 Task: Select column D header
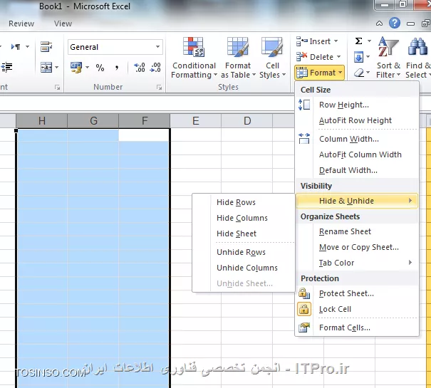coord(247,121)
